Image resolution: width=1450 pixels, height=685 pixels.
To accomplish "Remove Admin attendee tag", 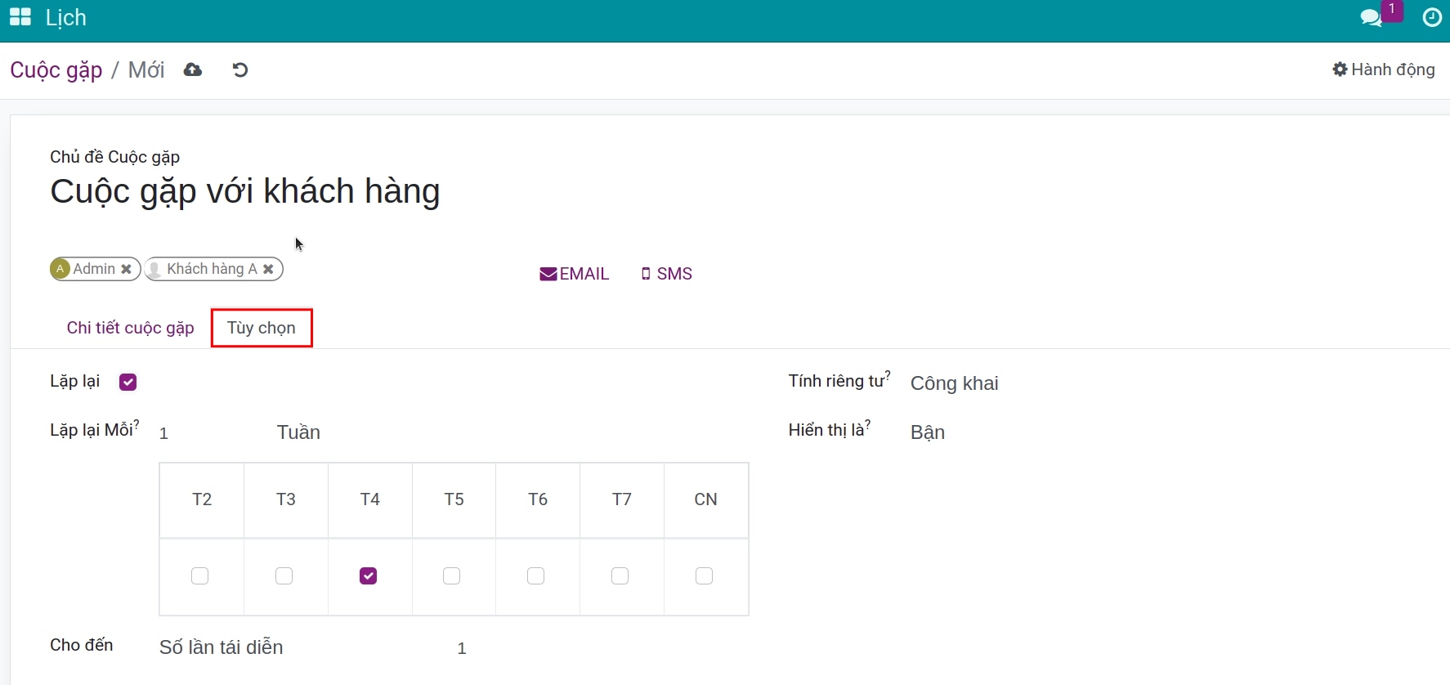I will 127,269.
